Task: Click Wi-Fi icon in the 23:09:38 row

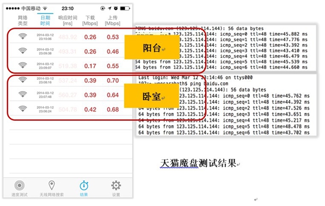Action: coord(23,51)
